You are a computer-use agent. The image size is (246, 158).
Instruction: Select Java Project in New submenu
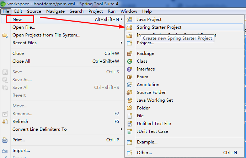[184, 19]
